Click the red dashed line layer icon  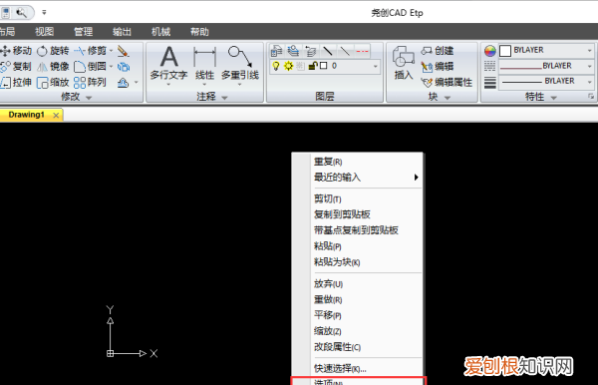tap(362, 50)
